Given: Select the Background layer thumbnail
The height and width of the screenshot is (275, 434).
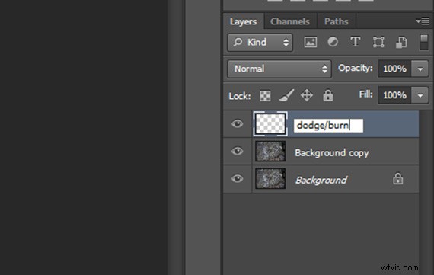Looking at the screenshot, I should 270,178.
